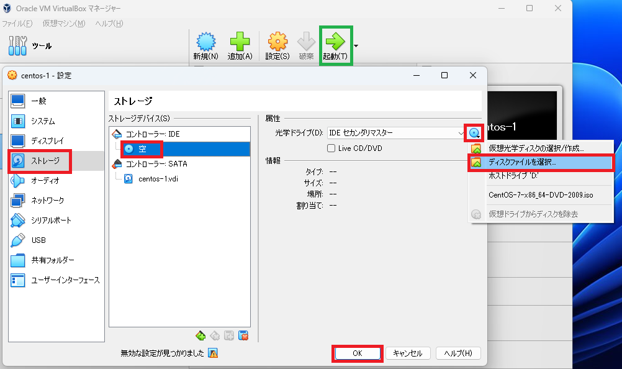
Task: Choose ディスクファイルを選択... menu entry
Action: 541,162
